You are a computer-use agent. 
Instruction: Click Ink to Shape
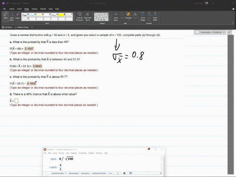(x=143, y=17)
